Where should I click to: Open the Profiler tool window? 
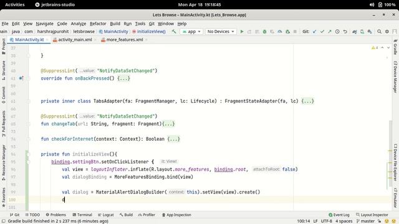pos(147,215)
